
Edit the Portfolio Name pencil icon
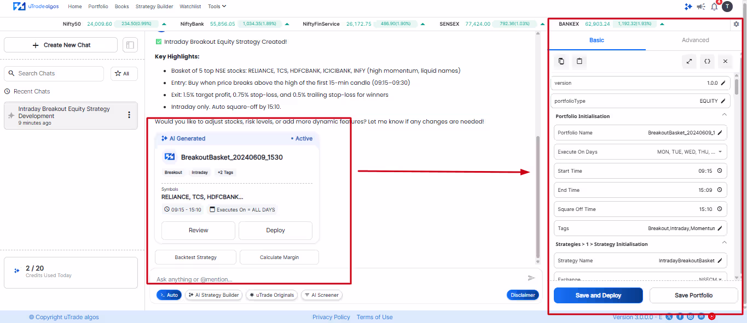720,133
